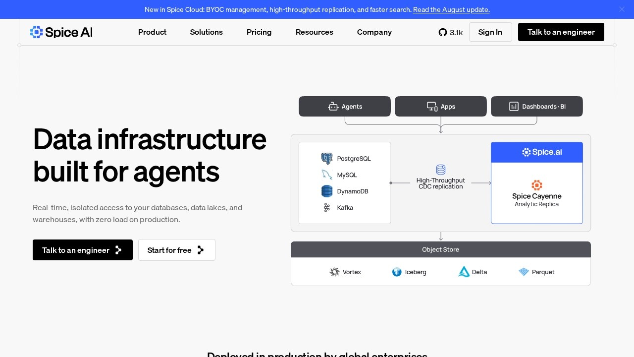Viewport: 634px width, 357px height.
Task: Click the Analytic Replica subtitle
Action: pyautogui.click(x=536, y=204)
